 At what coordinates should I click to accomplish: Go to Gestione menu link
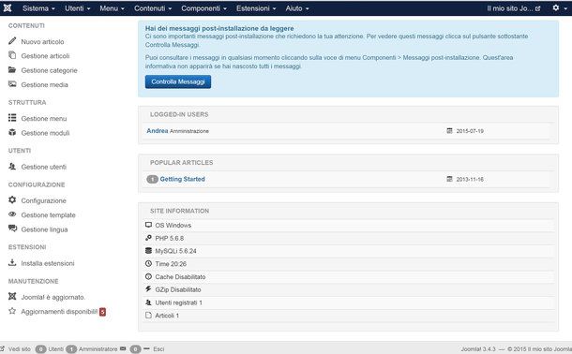[x=44, y=118]
